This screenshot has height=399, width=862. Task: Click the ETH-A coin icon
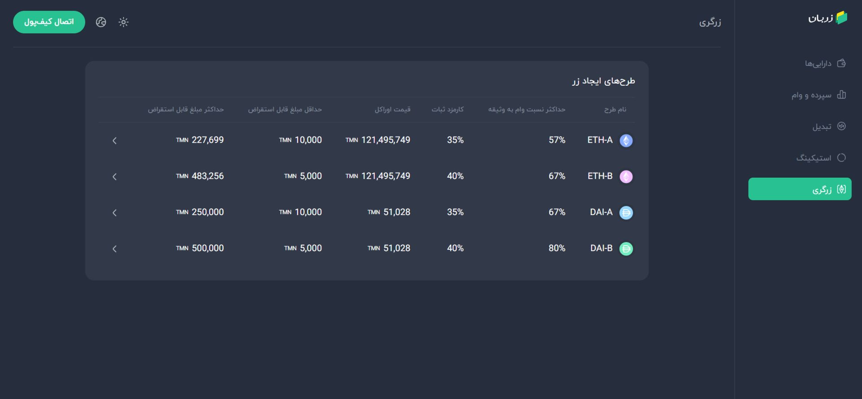(626, 140)
